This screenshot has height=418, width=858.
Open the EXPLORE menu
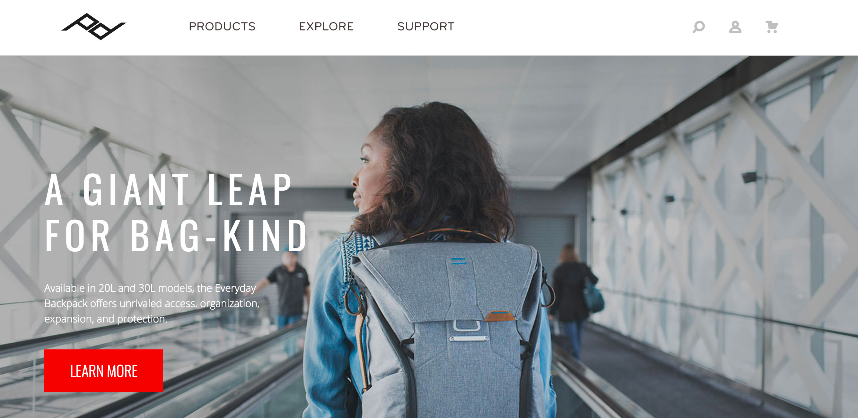(326, 26)
